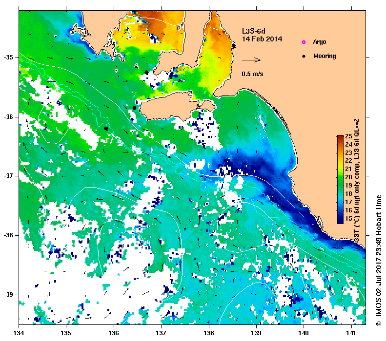The image size is (386, 341).
Task: Click the 15 label on color scale
Action: [x=348, y=218]
